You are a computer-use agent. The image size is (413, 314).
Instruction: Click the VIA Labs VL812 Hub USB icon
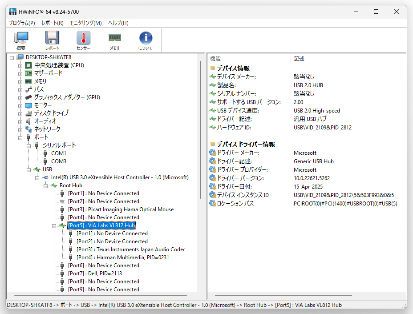tap(62, 225)
